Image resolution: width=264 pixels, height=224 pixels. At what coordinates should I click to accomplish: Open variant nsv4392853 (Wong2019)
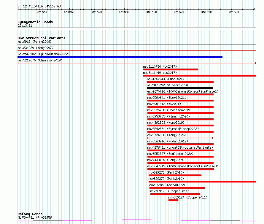[x=166, y=123]
